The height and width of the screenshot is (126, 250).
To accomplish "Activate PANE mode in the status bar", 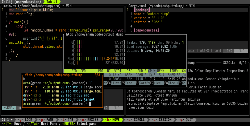I will pyautogui.click(x=46, y=120).
